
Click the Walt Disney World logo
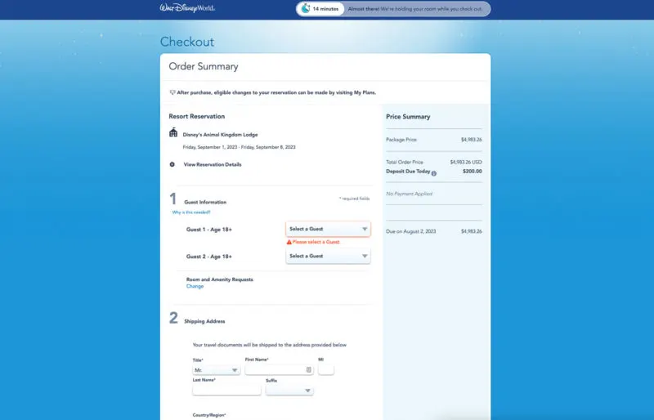click(187, 8)
